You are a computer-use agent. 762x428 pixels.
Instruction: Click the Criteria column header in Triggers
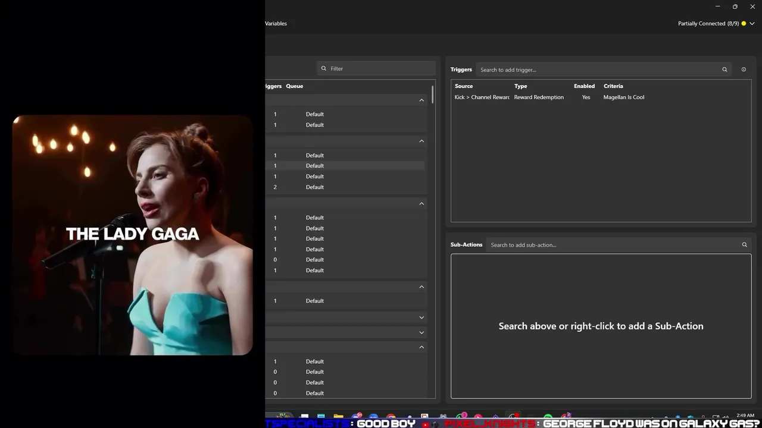pos(613,86)
